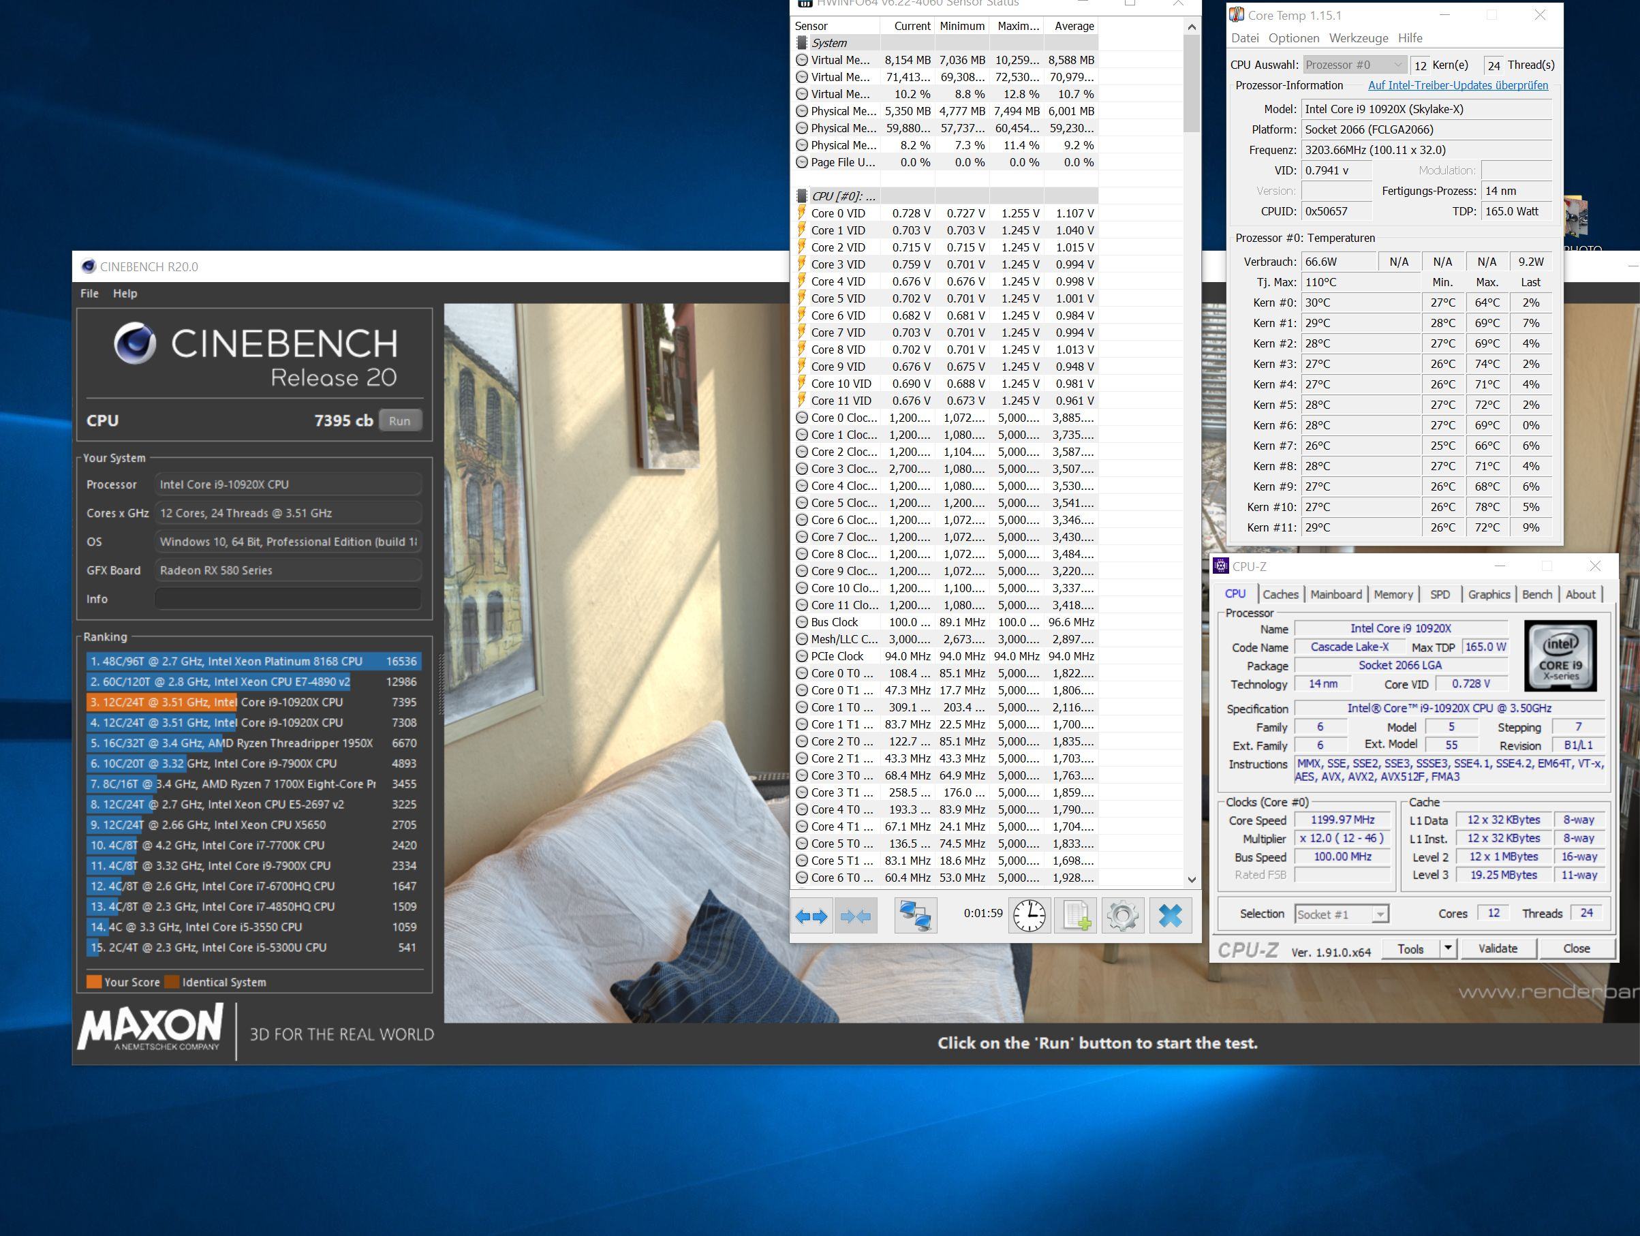The height and width of the screenshot is (1236, 1640).
Task: Click Auf Intel-Treiber-Updates überprüfen link
Action: tap(1457, 85)
